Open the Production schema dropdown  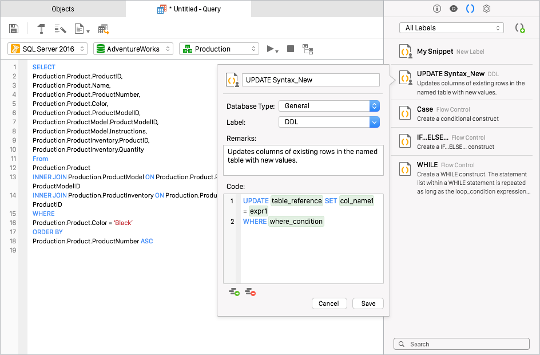coord(219,49)
